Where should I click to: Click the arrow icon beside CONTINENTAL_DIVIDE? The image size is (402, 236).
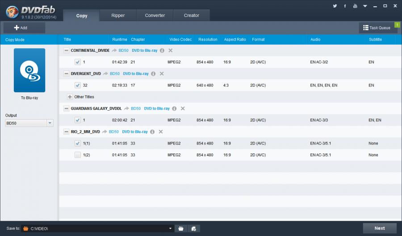[114, 50]
